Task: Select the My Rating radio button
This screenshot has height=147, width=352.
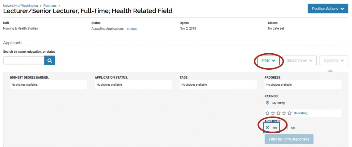Action: point(267,103)
